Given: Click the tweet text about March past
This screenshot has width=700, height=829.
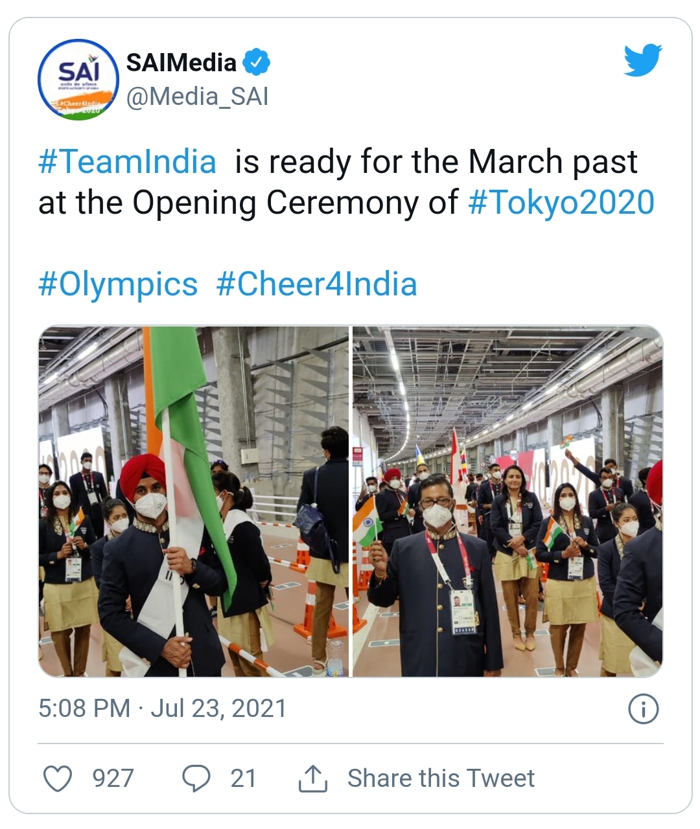Looking at the screenshot, I should [x=347, y=182].
